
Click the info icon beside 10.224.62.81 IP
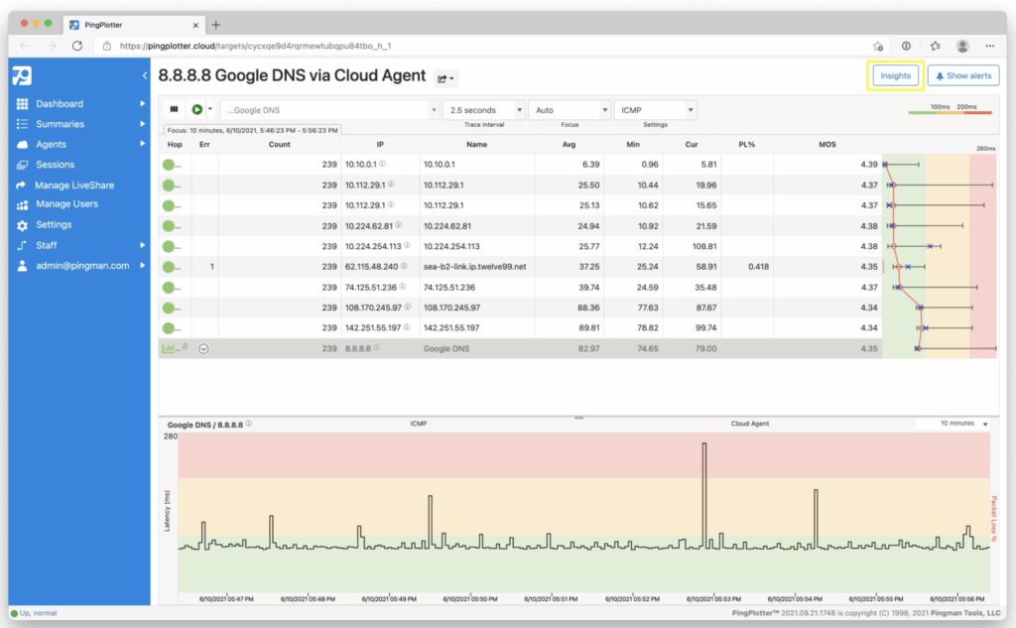tap(399, 225)
